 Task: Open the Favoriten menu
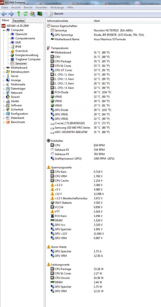[41, 7]
